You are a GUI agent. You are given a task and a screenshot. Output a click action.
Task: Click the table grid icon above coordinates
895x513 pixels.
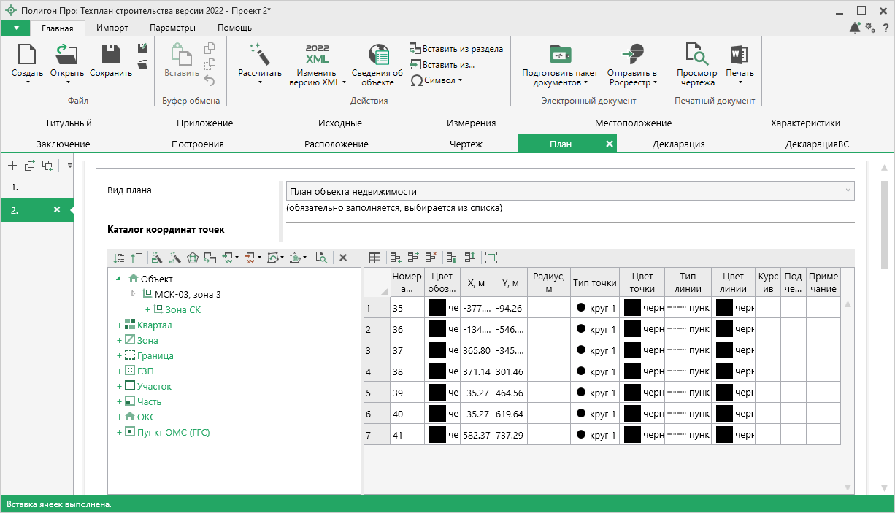[x=374, y=258]
